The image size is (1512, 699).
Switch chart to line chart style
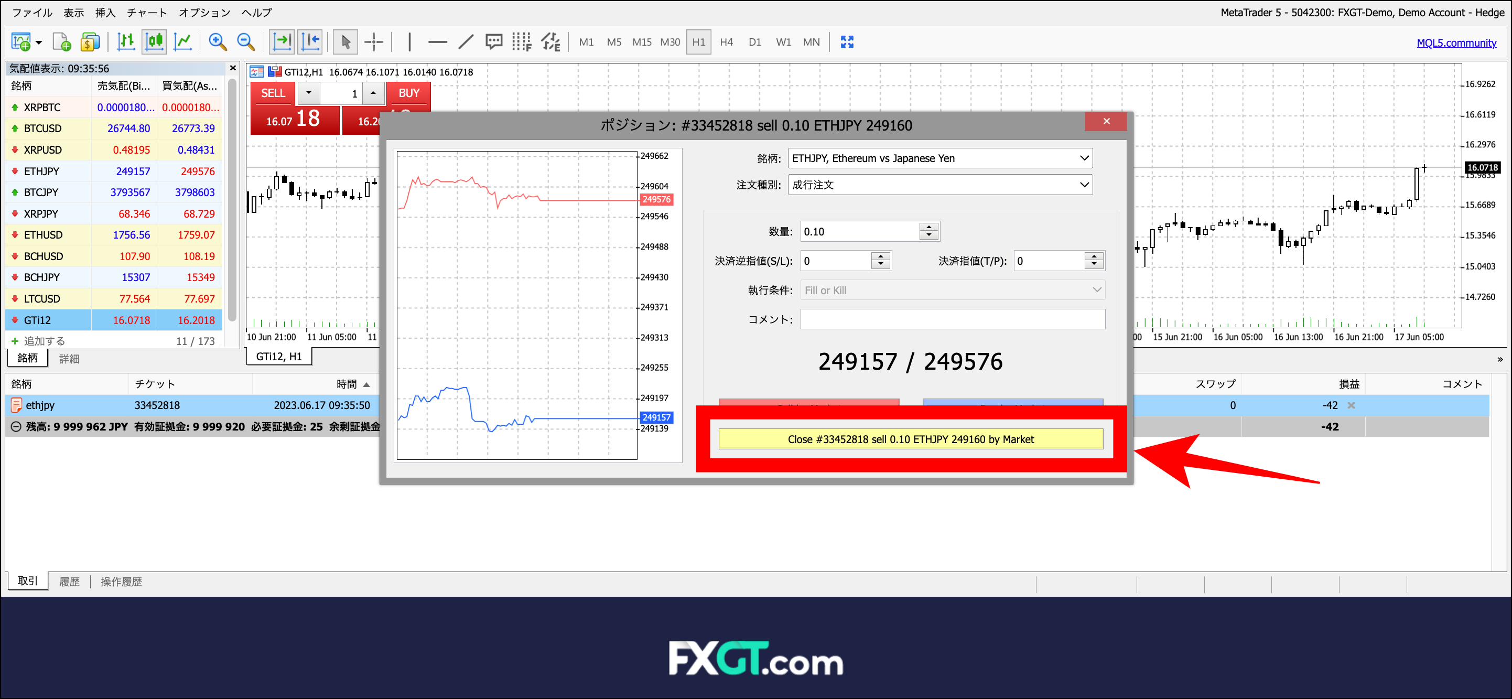[x=183, y=41]
